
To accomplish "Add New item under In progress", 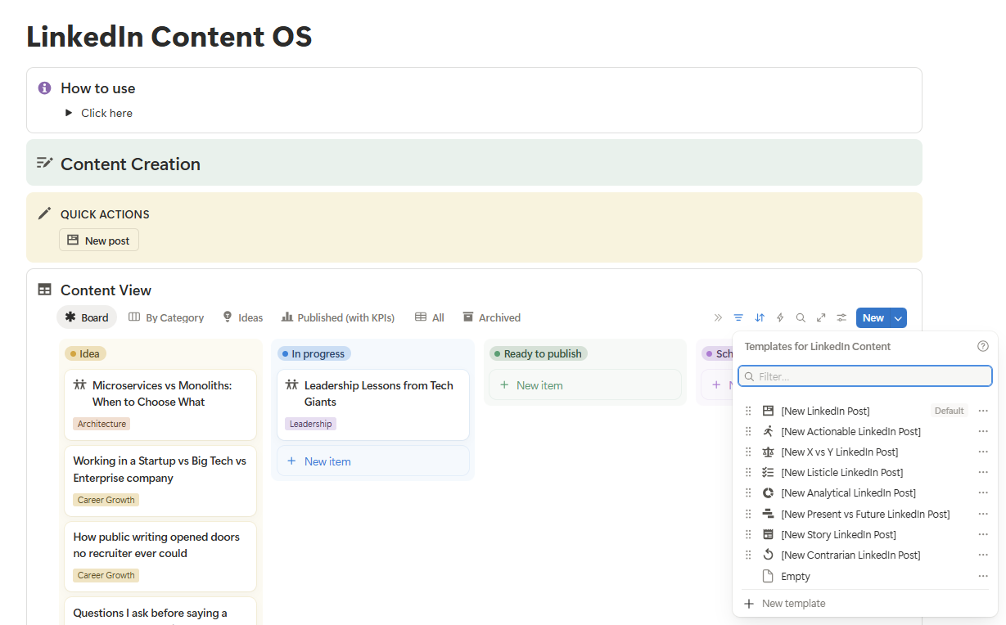I will point(373,461).
